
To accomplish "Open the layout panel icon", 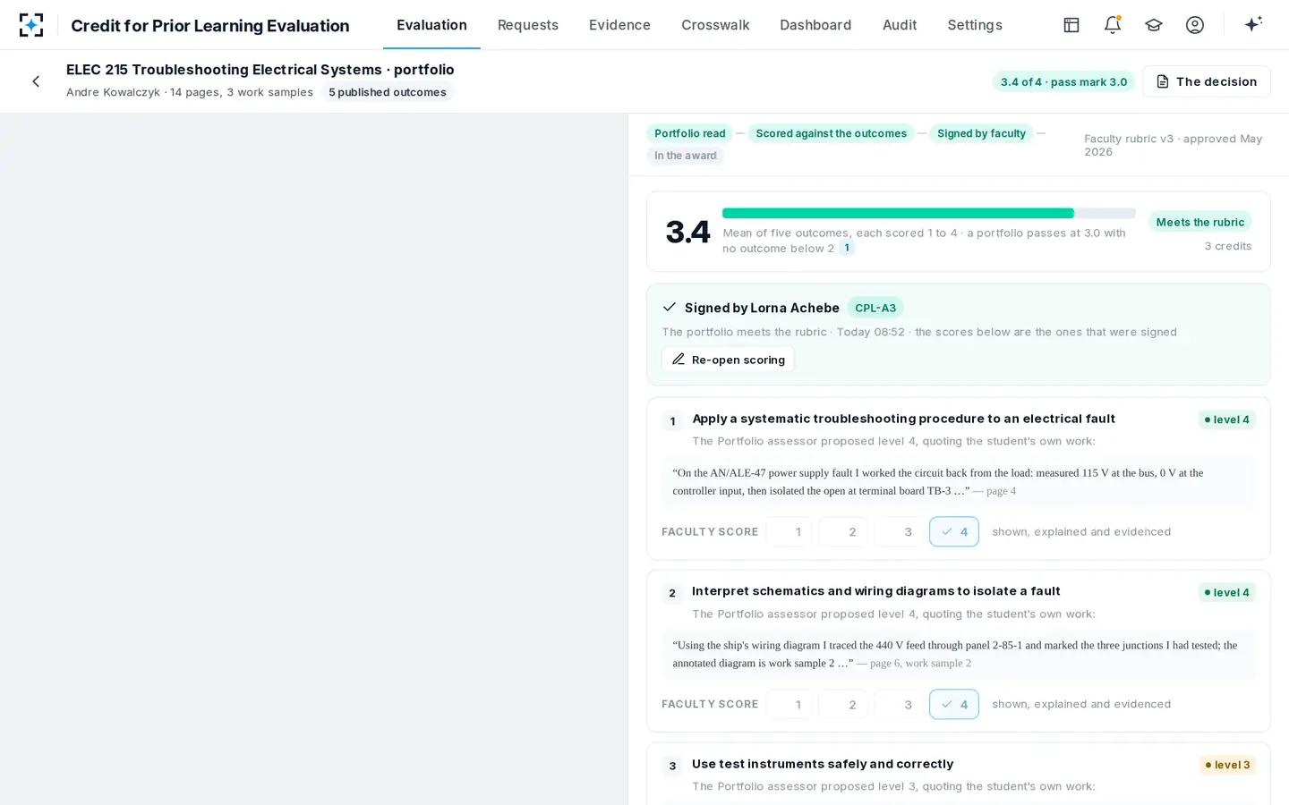I will tap(1071, 25).
